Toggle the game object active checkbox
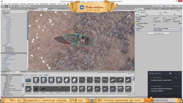 click(139, 11)
